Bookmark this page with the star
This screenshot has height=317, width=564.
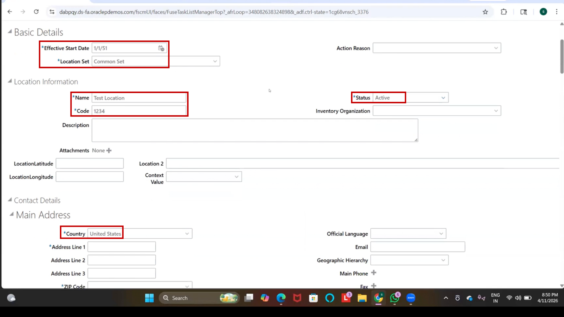[x=485, y=12]
